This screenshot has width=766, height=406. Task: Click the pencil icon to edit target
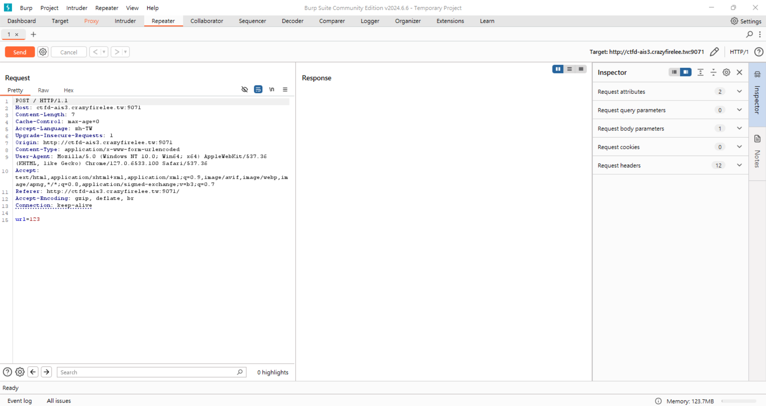coord(714,52)
